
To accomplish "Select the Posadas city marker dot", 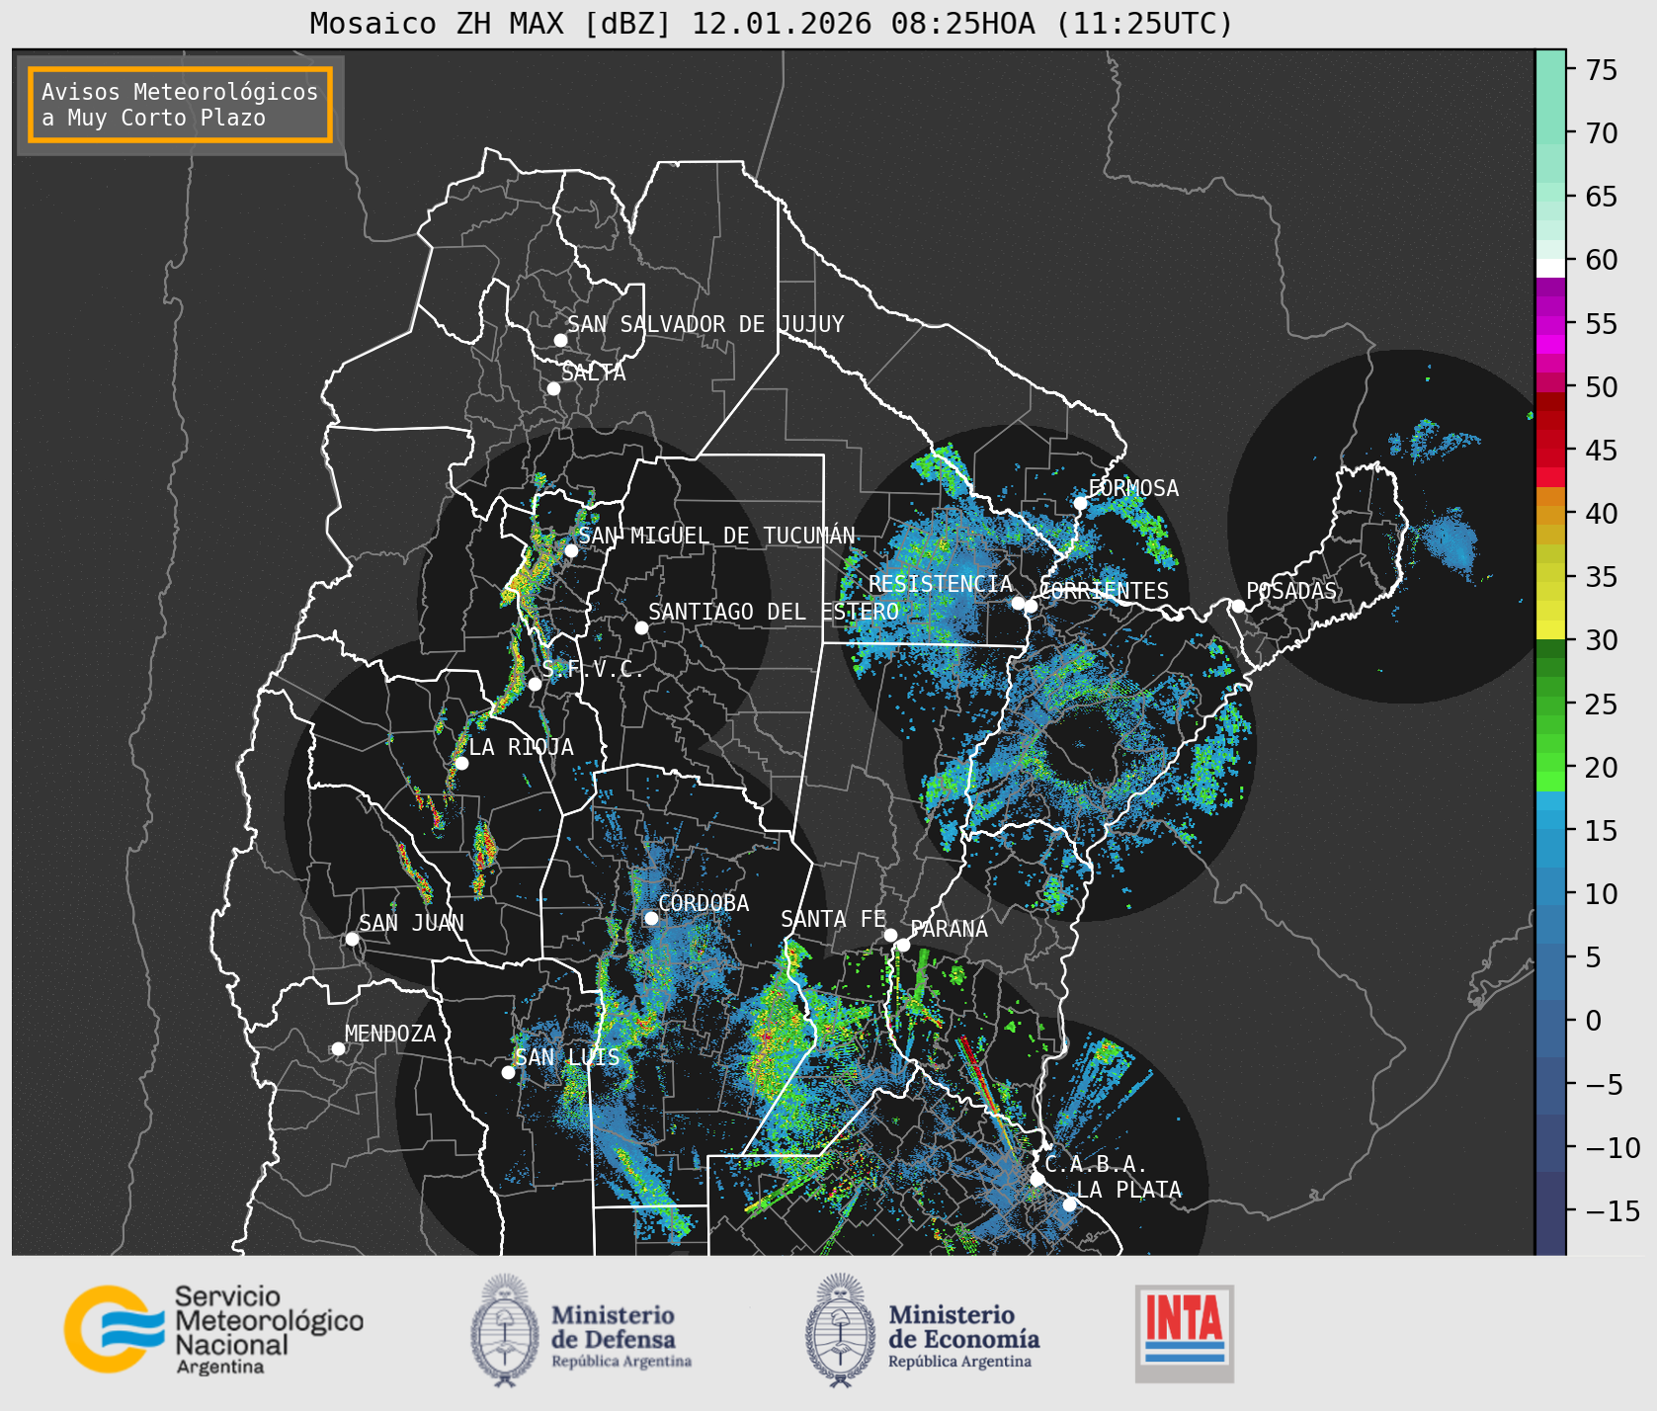I will click(x=1238, y=606).
